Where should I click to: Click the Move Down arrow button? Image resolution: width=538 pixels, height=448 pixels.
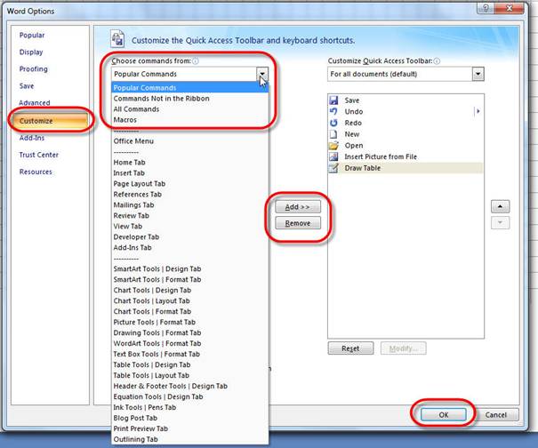pos(501,222)
